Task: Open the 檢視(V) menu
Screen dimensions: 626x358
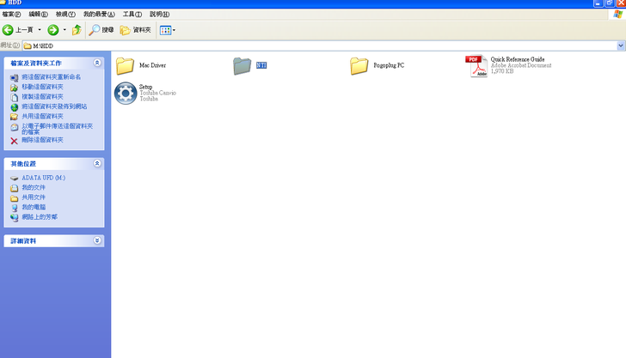Action: click(65, 15)
